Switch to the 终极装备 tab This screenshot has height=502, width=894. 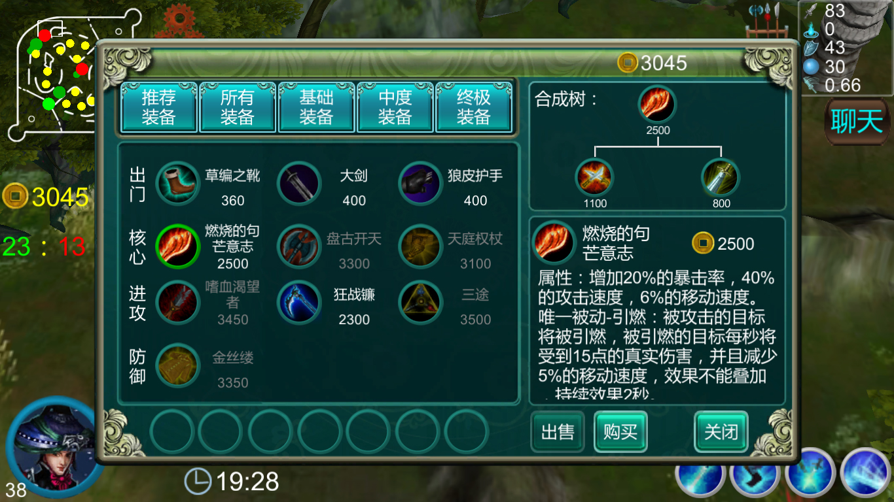(x=473, y=107)
